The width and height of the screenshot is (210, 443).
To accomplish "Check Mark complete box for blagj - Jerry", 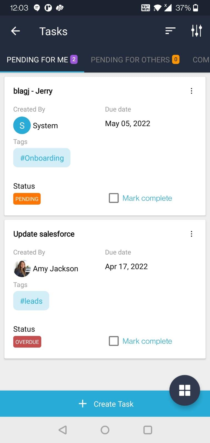I will pos(114,198).
